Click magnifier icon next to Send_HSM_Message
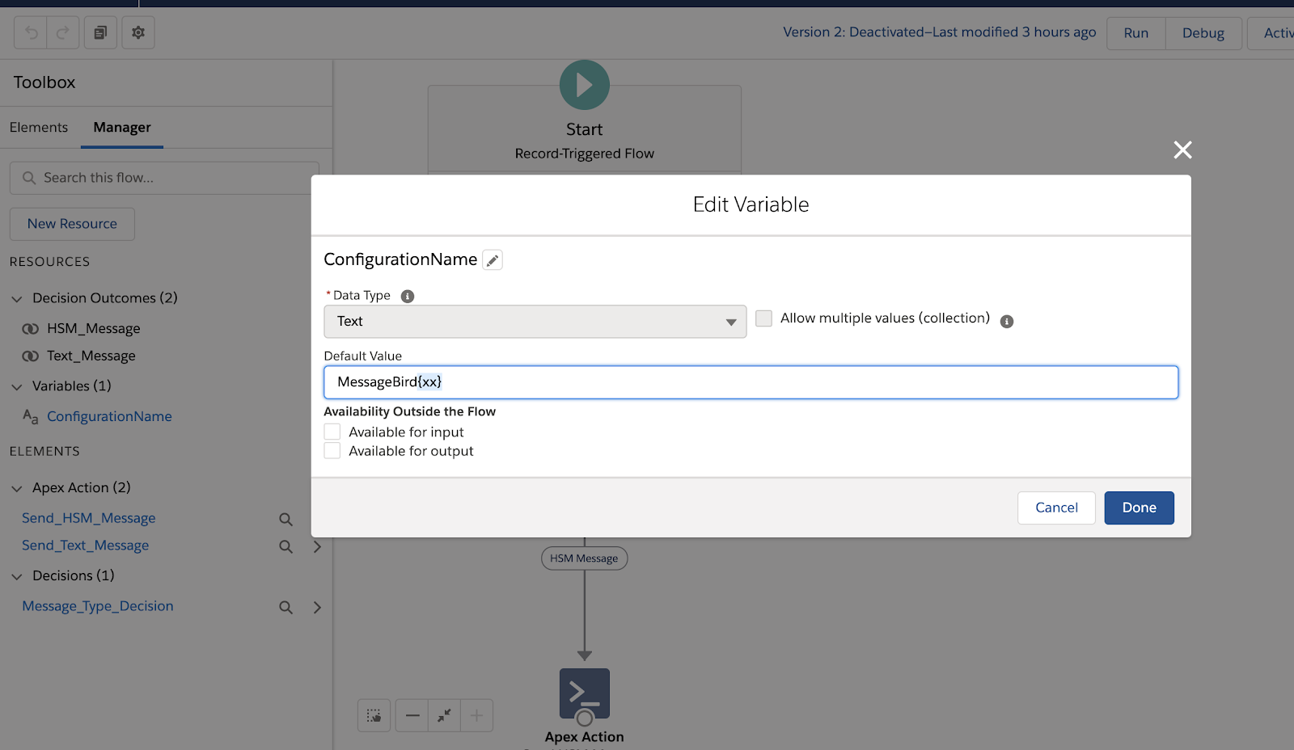Image resolution: width=1294 pixels, height=750 pixels. tap(285, 519)
